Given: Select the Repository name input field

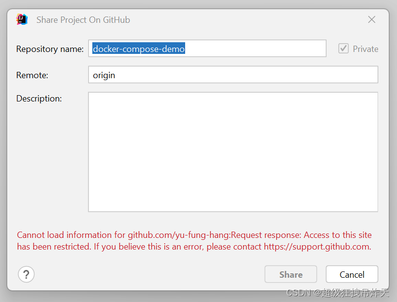Looking at the screenshot, I should point(207,48).
